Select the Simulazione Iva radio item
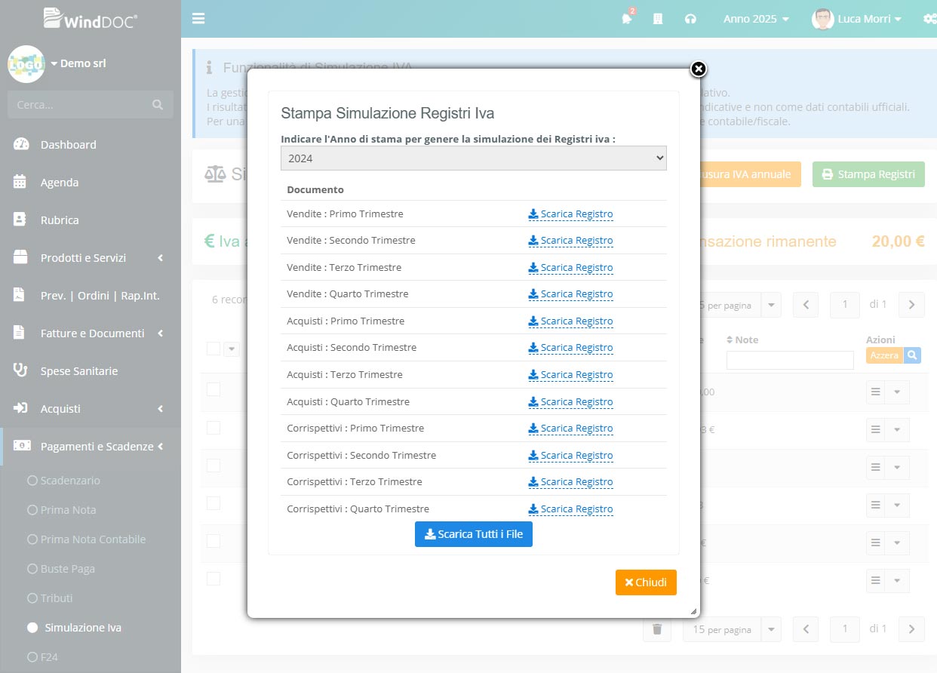This screenshot has height=673, width=937. tap(32, 628)
